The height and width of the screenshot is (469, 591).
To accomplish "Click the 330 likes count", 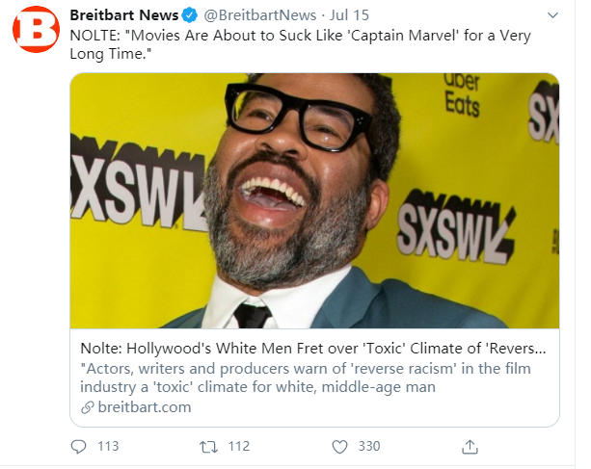I will click(368, 446).
